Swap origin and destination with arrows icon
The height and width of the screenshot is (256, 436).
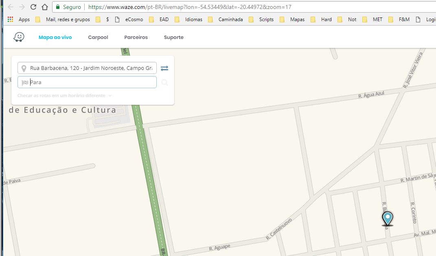(164, 68)
